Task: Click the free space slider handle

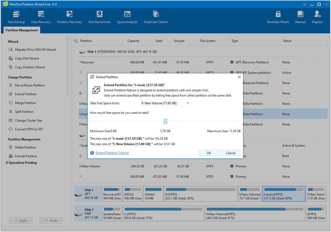Action: [x=165, y=121]
